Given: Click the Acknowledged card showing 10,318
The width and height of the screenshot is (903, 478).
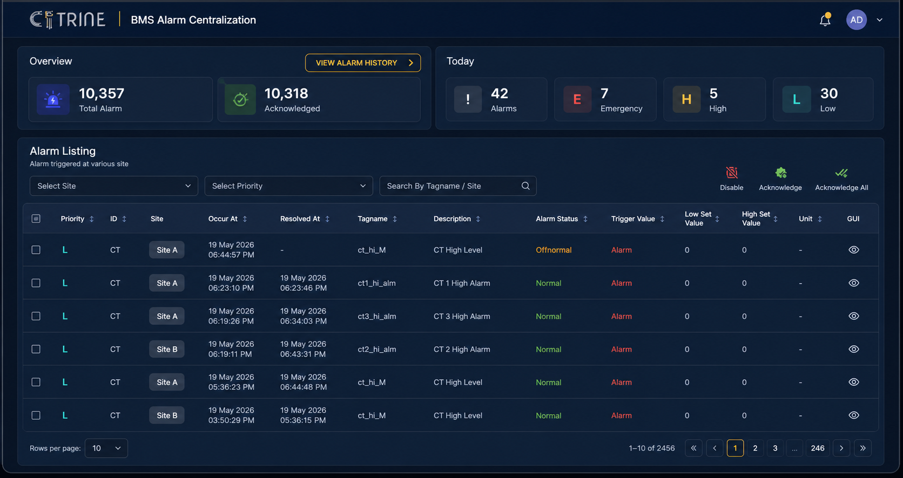Looking at the screenshot, I should point(319,99).
